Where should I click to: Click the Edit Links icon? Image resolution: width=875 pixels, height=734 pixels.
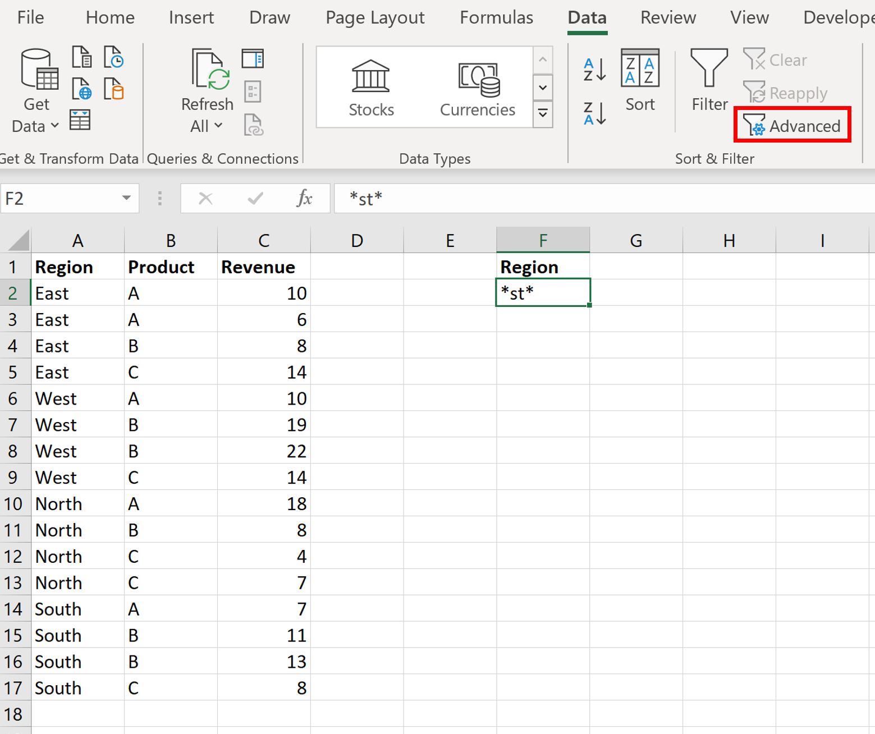click(254, 126)
